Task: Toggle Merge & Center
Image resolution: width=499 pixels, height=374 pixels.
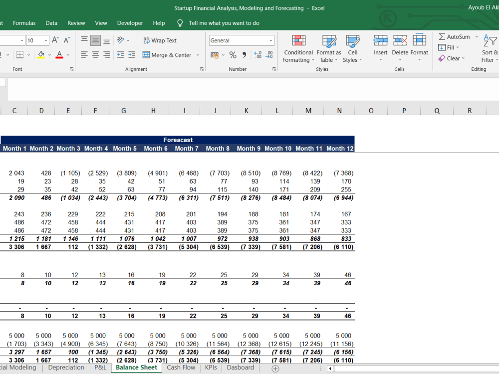Action: [167, 55]
